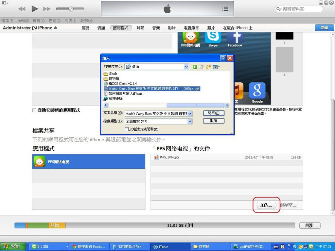Skip back with the rewind button
Image resolution: width=335 pixels, height=251 pixels.
pos(22,9)
